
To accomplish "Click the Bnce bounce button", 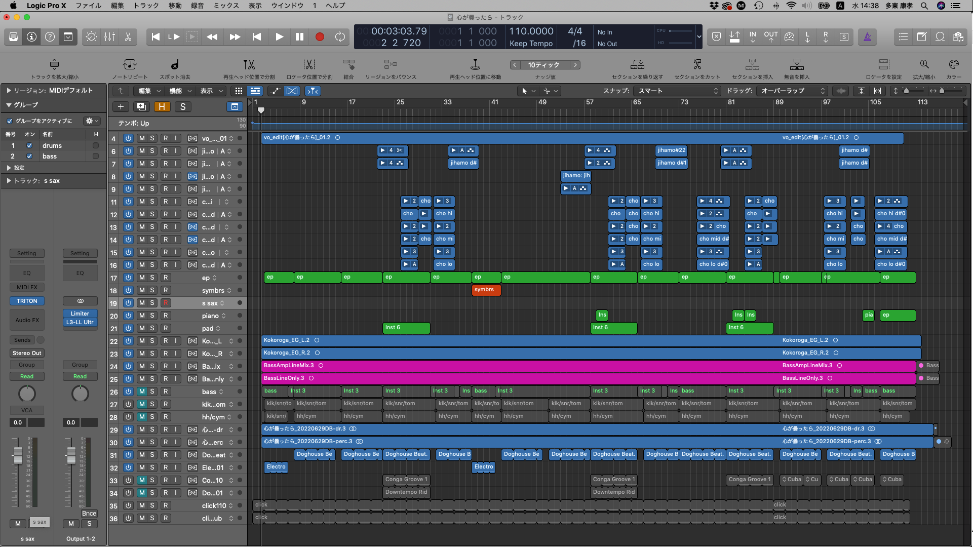I will click(89, 513).
